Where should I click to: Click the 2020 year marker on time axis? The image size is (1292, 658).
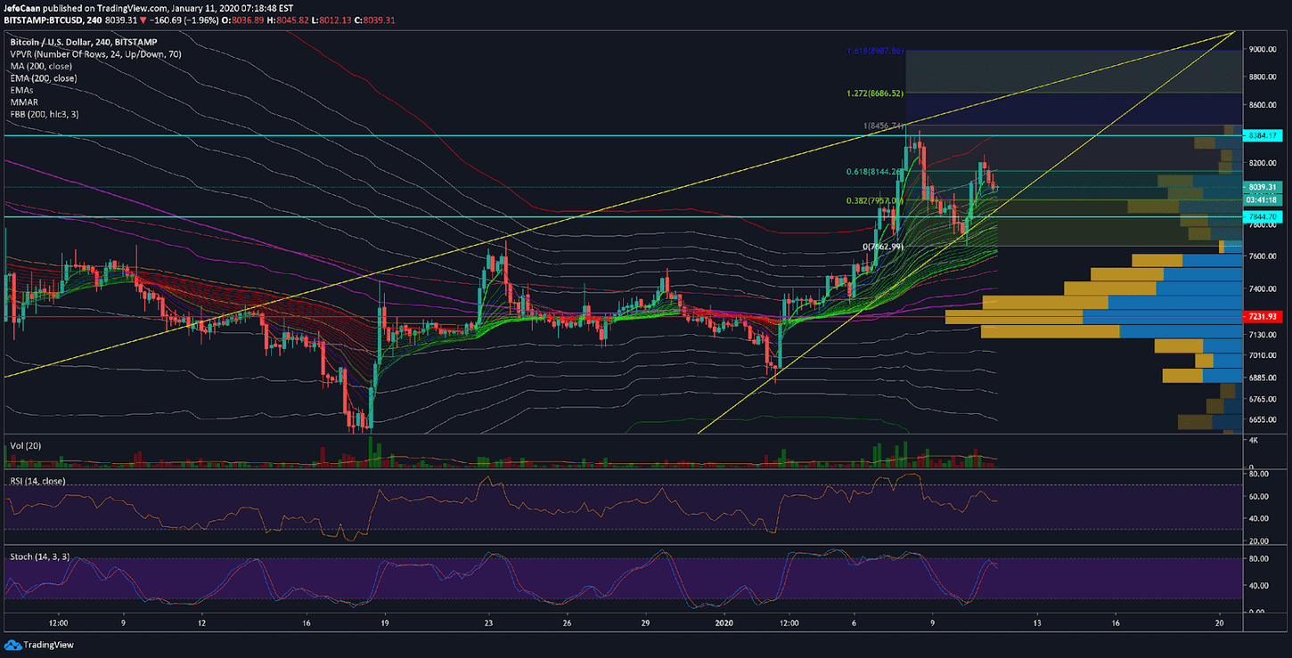[x=723, y=623]
